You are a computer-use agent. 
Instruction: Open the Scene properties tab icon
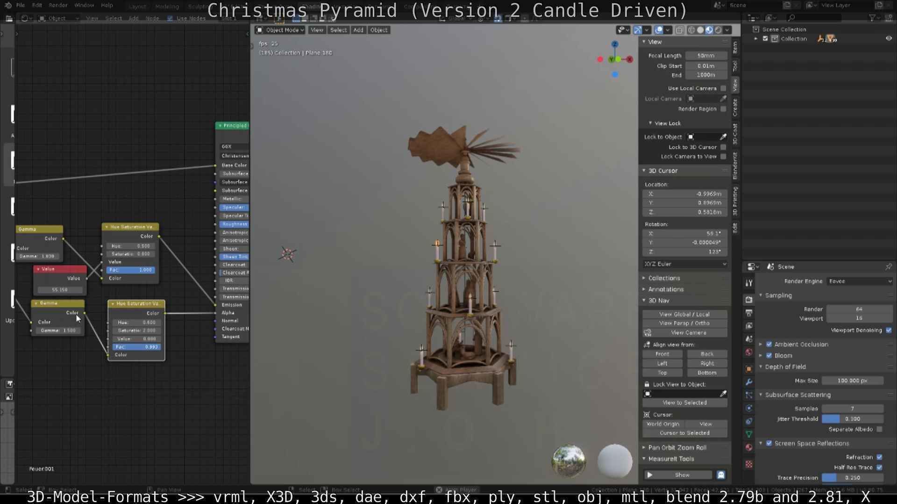coord(749,338)
